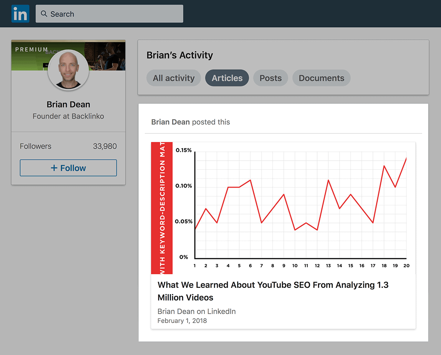The image size is (441, 355).
Task: Open Brian's circular profile photo
Action: [68, 70]
